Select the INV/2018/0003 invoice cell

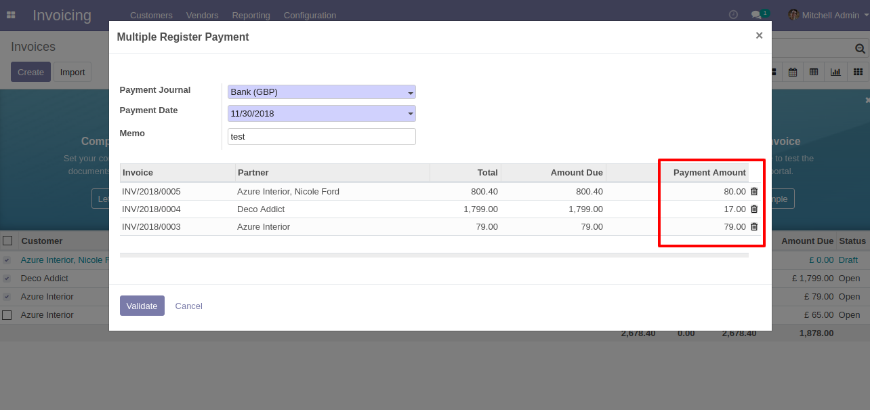coord(178,227)
